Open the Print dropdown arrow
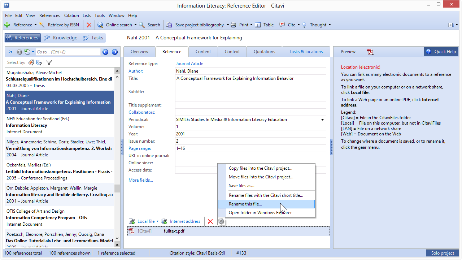This screenshot has width=462, height=260. [x=252, y=25]
